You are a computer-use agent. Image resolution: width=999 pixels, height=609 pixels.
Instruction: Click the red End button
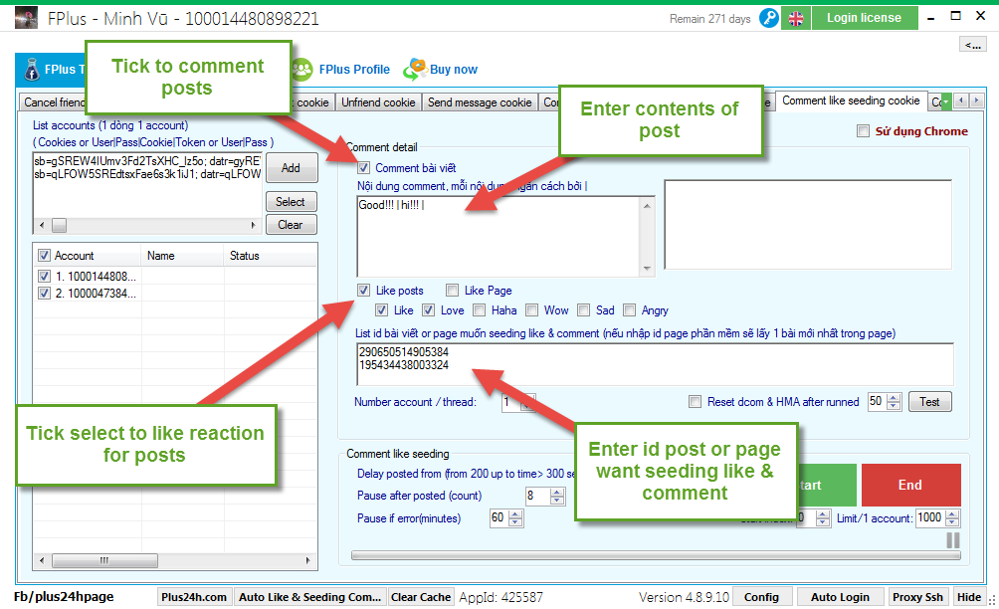910,485
